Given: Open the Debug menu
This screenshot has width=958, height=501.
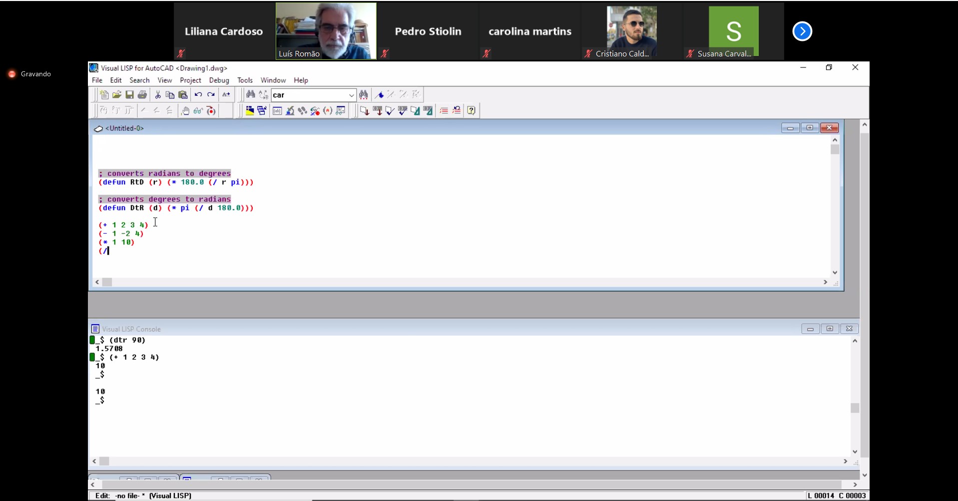Looking at the screenshot, I should pyautogui.click(x=219, y=80).
